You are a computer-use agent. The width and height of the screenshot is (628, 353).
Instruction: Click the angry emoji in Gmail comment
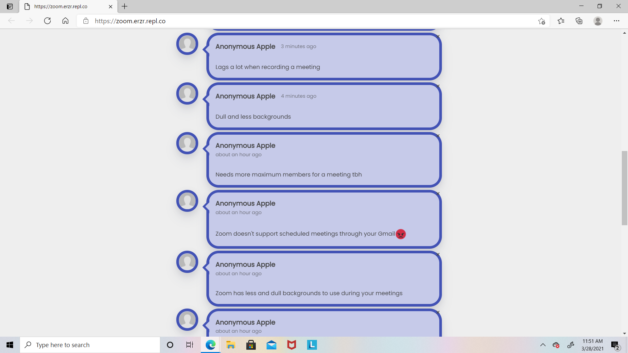[x=401, y=234]
